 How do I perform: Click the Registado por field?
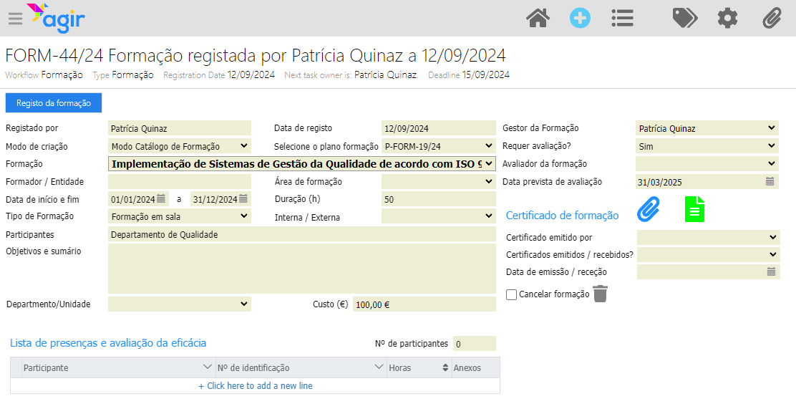180,128
